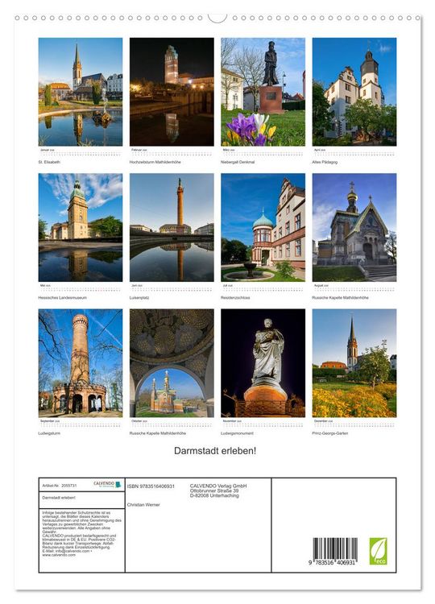
Task: Click 'CALVENDO Verlag GmbH' publisher name
Action: 218,486
